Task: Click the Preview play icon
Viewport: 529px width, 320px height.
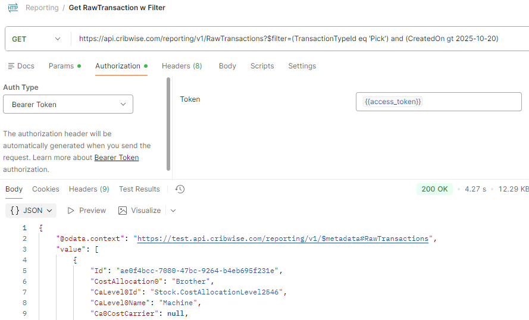Action: pyautogui.click(x=71, y=211)
